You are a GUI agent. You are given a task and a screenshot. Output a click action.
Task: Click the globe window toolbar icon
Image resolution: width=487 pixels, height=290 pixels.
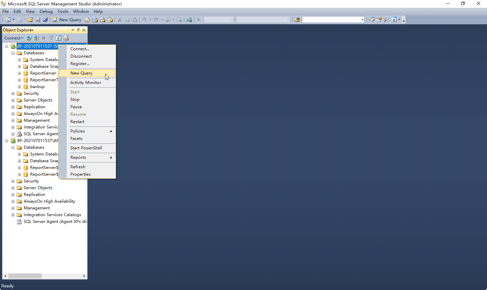tap(394, 20)
